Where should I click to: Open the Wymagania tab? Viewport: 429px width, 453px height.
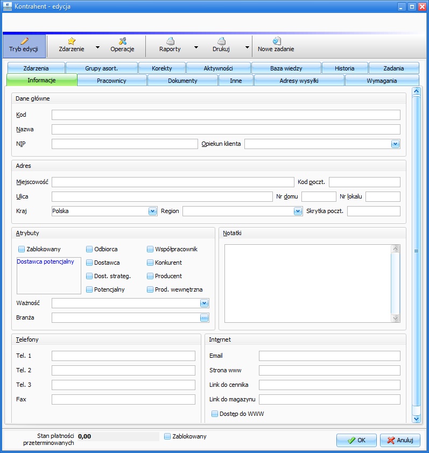[382, 81]
